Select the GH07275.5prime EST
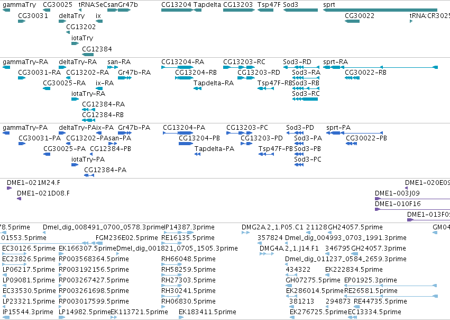Viewport: 450px width, 320px height. (x=289, y=286)
